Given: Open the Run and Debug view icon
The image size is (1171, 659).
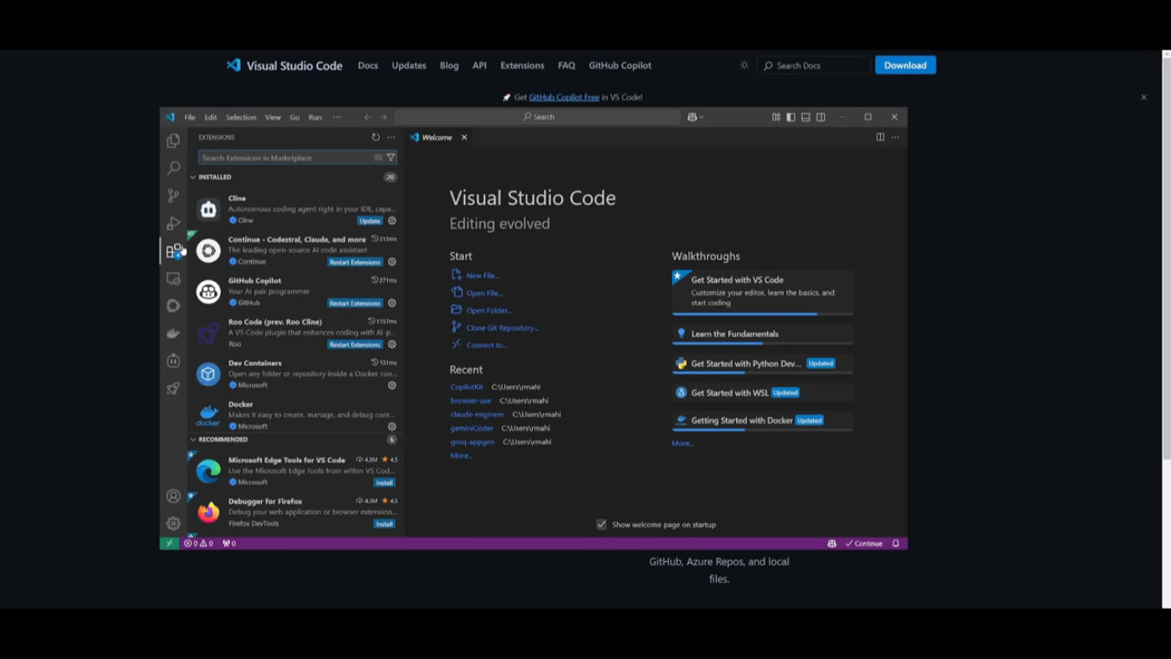Looking at the screenshot, I should point(173,223).
